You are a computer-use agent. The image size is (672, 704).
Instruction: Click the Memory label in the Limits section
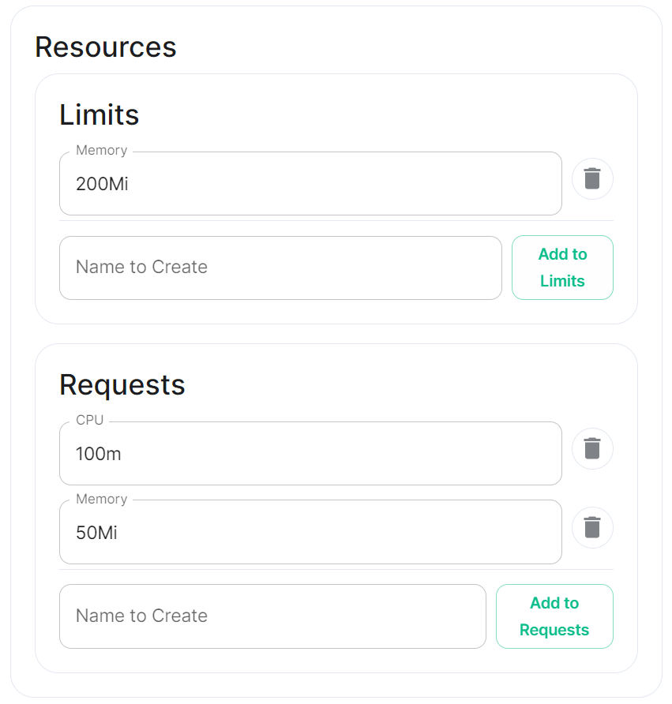102,151
